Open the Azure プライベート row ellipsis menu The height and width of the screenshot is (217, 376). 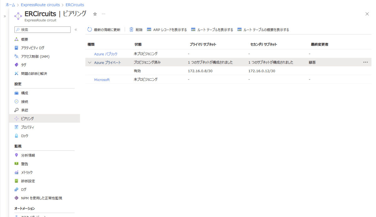(x=365, y=62)
